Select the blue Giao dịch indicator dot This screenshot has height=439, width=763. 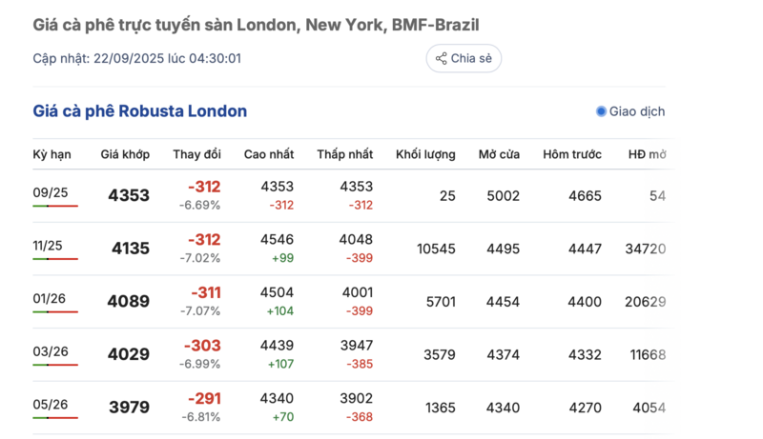[601, 111]
